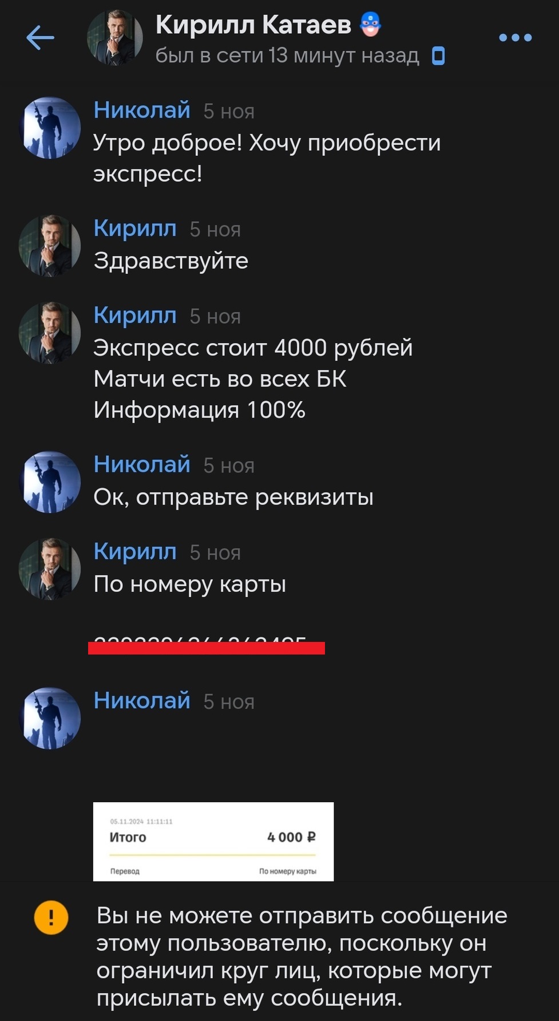The image size is (559, 1021).
Task: Tap Кирилл's avatar beside 'По номеру карты'
Action: pyautogui.click(x=50, y=569)
